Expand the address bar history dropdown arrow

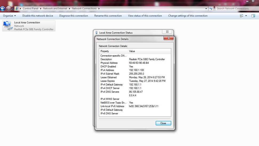coord(206,8)
